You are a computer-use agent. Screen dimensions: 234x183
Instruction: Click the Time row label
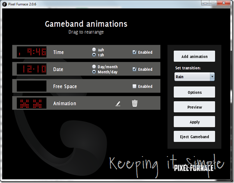coord(58,52)
